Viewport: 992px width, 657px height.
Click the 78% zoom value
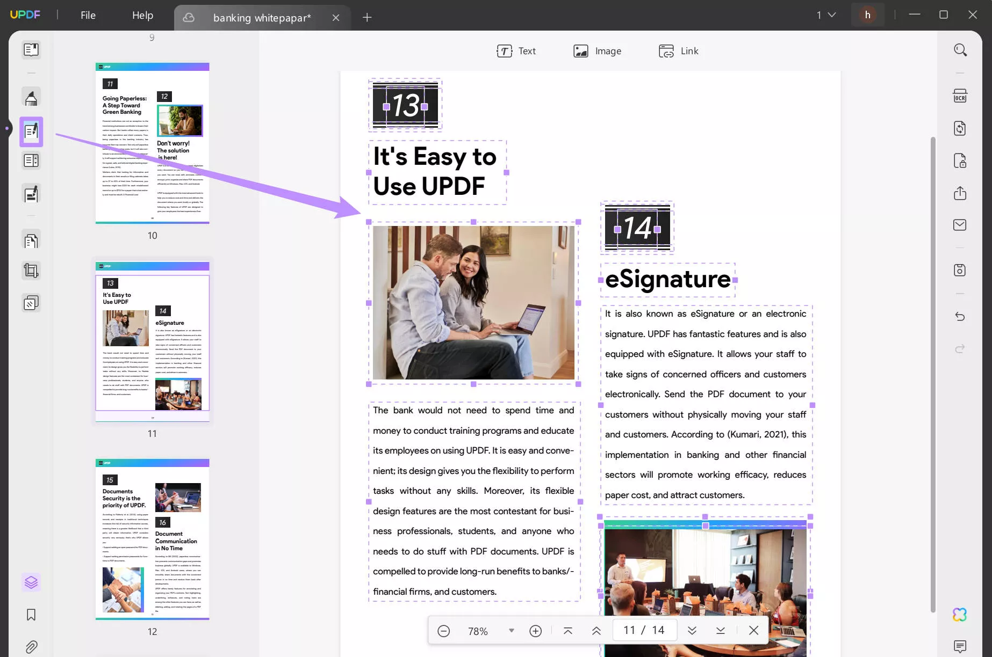pyautogui.click(x=478, y=631)
